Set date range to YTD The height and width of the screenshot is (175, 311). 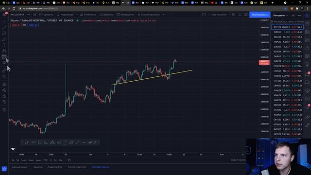coord(45,160)
